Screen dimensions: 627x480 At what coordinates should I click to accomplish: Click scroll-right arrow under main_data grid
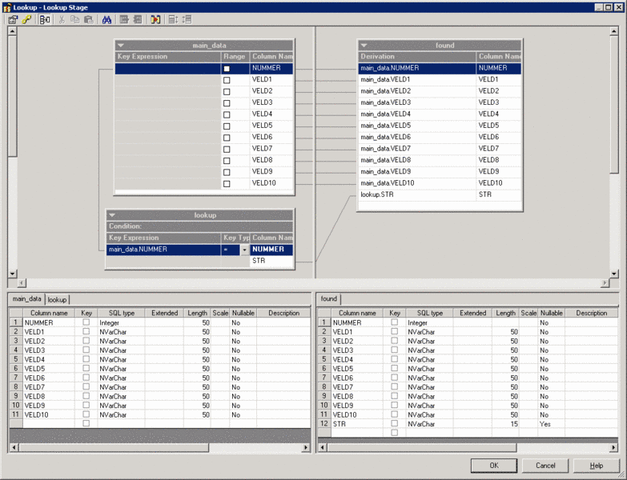[307, 448]
